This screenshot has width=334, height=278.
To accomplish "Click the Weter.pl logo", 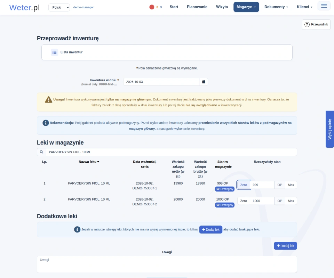I will click(x=24, y=7).
